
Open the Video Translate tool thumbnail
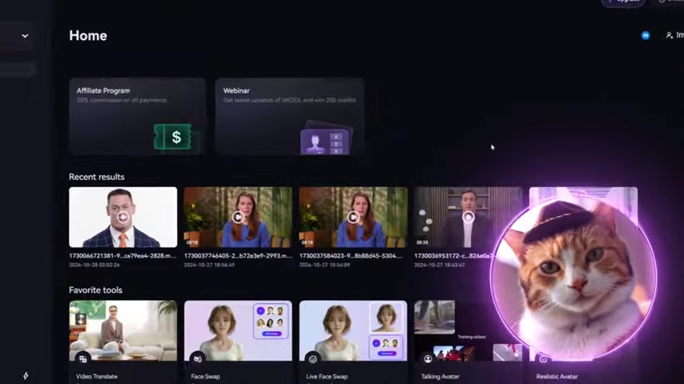click(123, 330)
